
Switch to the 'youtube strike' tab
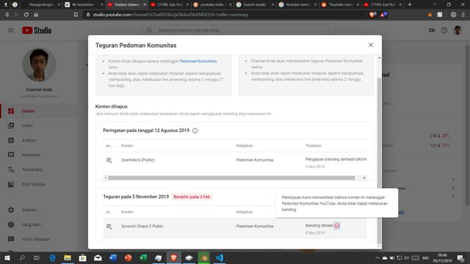click(212, 4)
